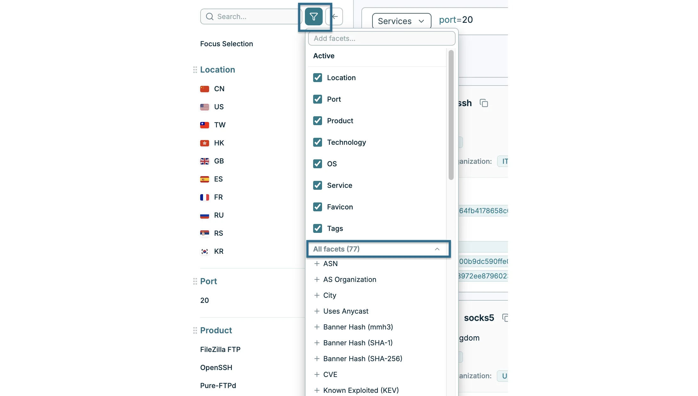Viewport: 698px width, 396px height.
Task: Click the facets panel scrollbar
Action: point(451,115)
